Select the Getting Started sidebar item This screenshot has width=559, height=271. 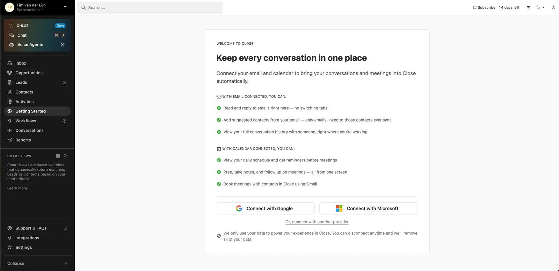pos(37,111)
